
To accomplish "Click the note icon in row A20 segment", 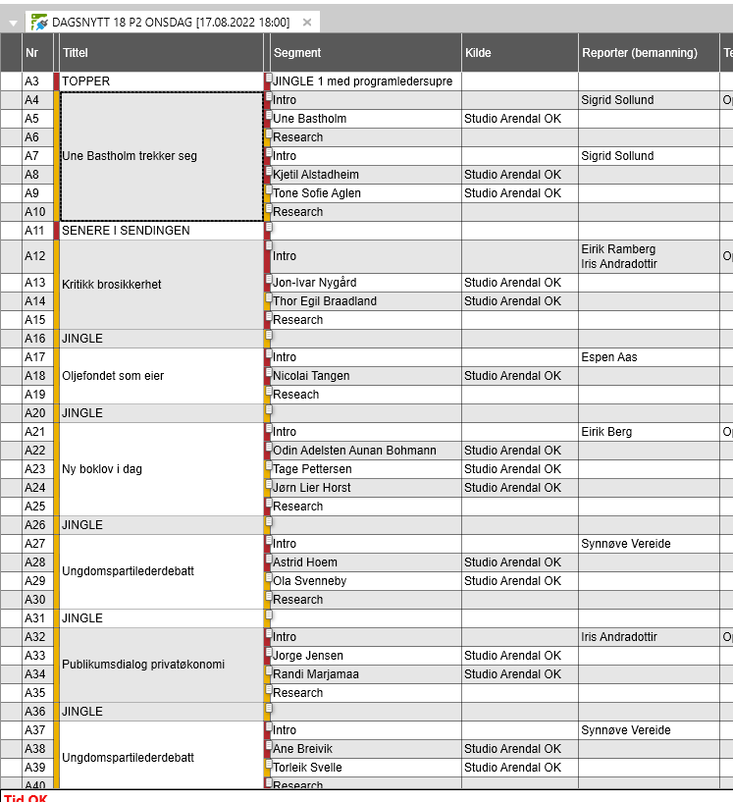I will pos(268,409).
